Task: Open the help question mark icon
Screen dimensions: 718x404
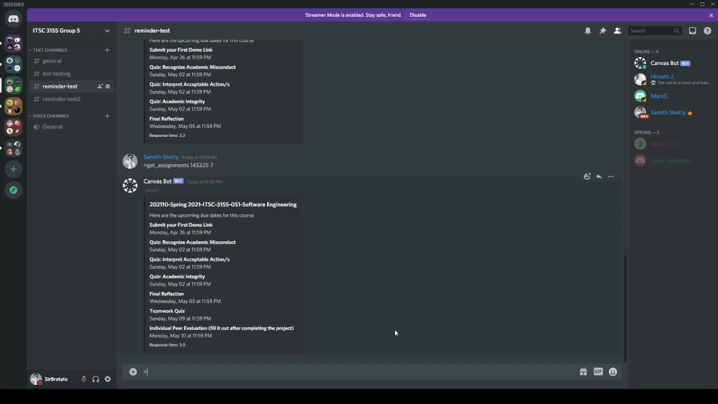Action: 707,31
